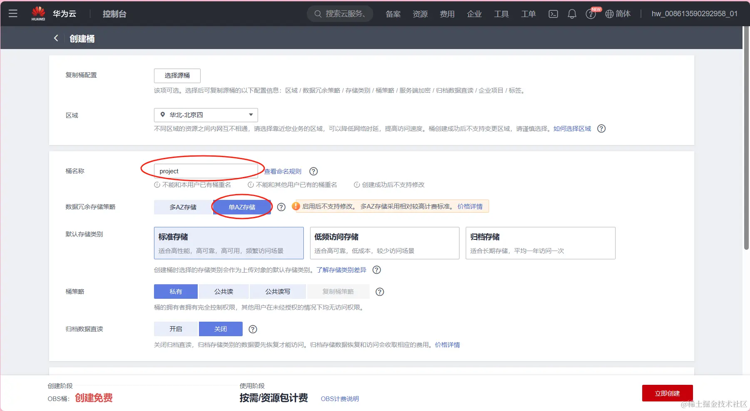Open the help center icon with NEW badge
The height and width of the screenshot is (411, 750).
coord(591,14)
